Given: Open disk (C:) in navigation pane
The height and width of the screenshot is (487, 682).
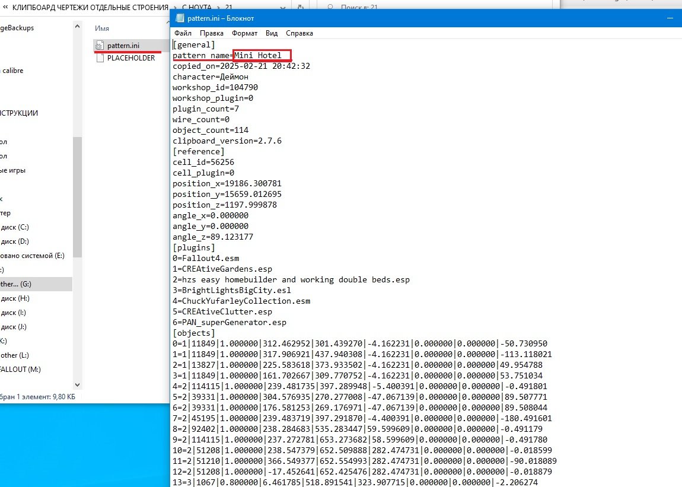Looking at the screenshot, I should (15, 227).
